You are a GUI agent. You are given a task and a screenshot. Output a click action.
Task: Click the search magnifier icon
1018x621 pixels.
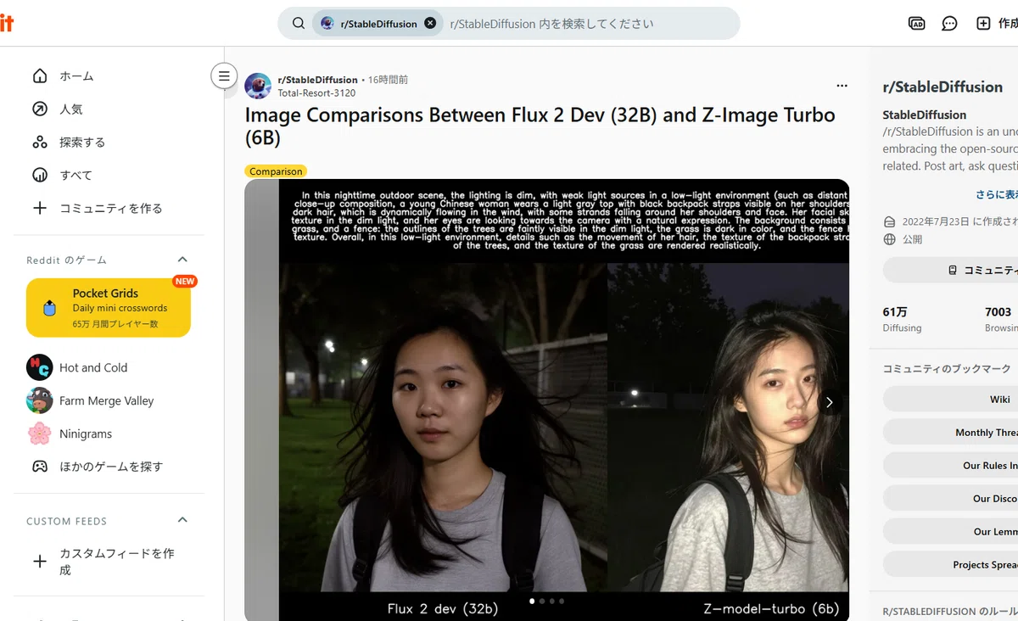point(299,24)
